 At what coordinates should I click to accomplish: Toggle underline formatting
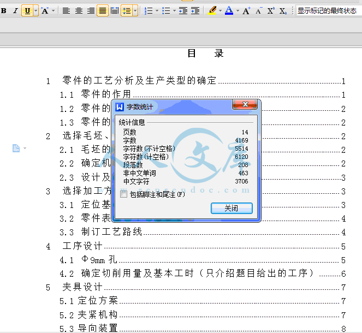tap(27, 10)
